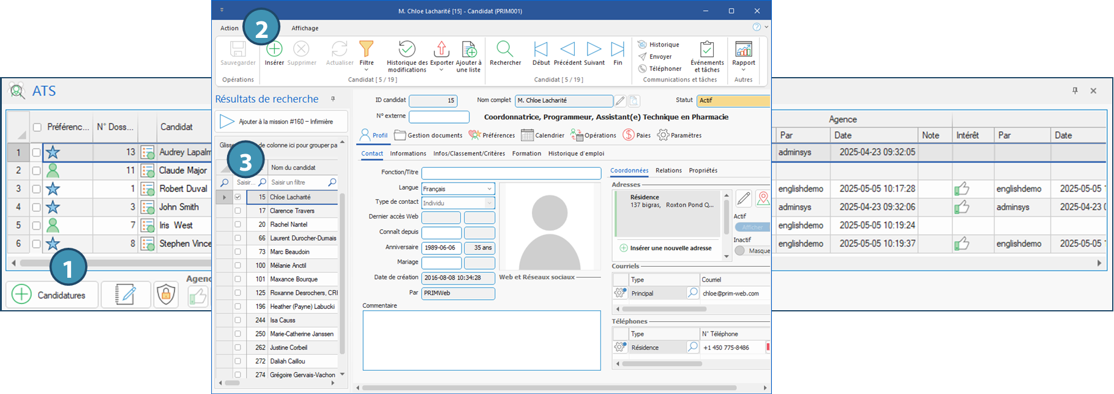Open the Rapport dropdown menu
The height and width of the screenshot is (394, 1114).
[x=743, y=70]
